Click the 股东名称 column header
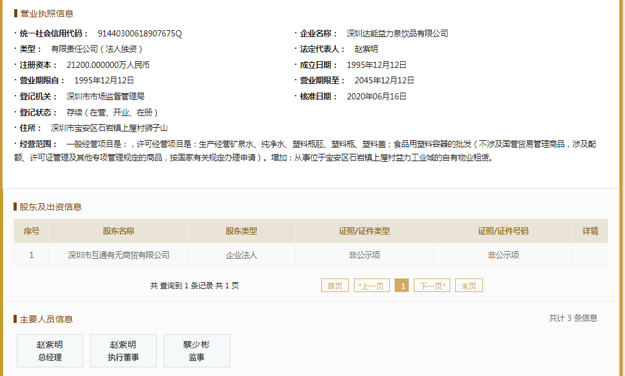 coord(119,231)
